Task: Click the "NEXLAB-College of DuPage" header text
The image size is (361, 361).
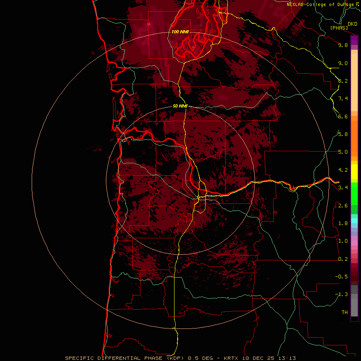Action: [320, 4]
